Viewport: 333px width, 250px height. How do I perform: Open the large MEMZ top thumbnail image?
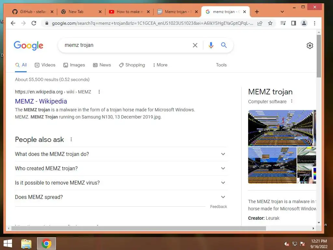280,128
